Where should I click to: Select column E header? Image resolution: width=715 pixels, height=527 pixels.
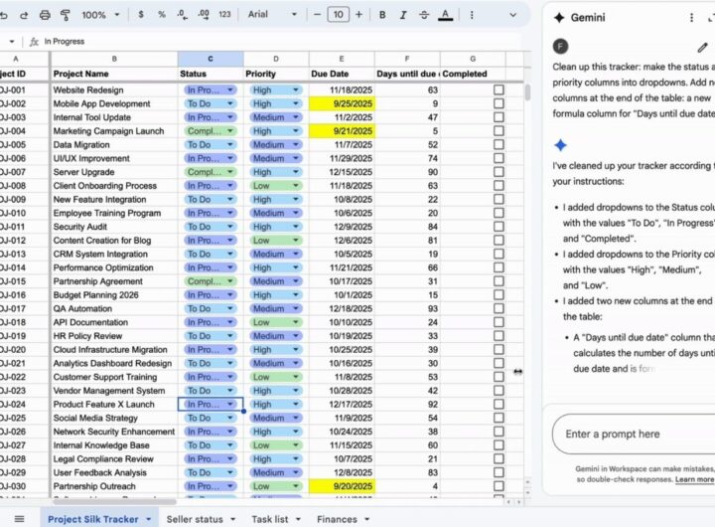[x=342, y=59]
